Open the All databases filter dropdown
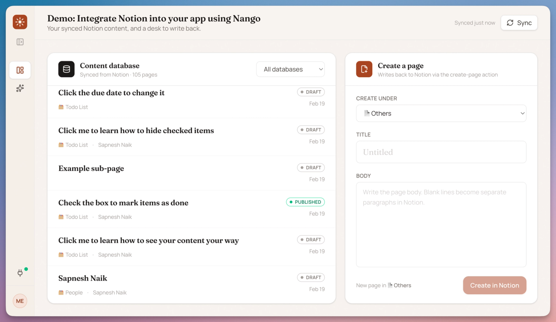The height and width of the screenshot is (322, 556). 290,69
